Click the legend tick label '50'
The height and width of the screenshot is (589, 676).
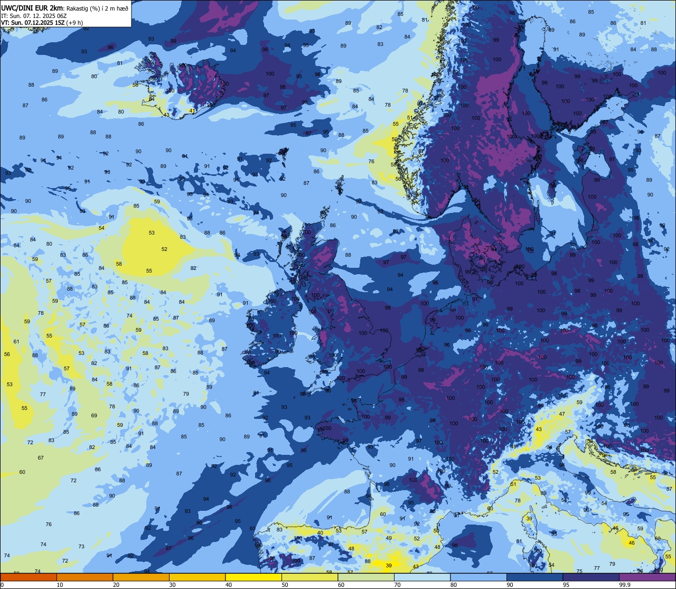pos(285,585)
